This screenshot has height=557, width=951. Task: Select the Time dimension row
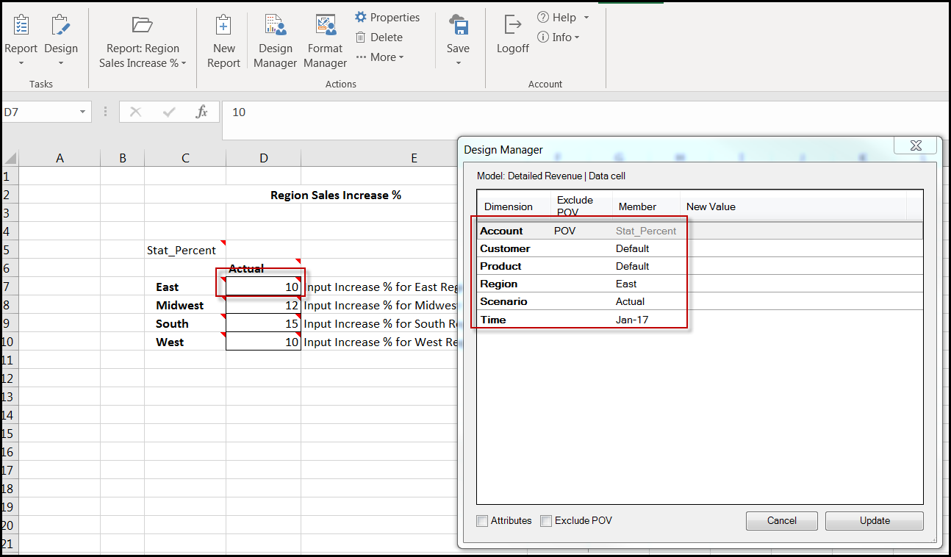tap(700, 320)
